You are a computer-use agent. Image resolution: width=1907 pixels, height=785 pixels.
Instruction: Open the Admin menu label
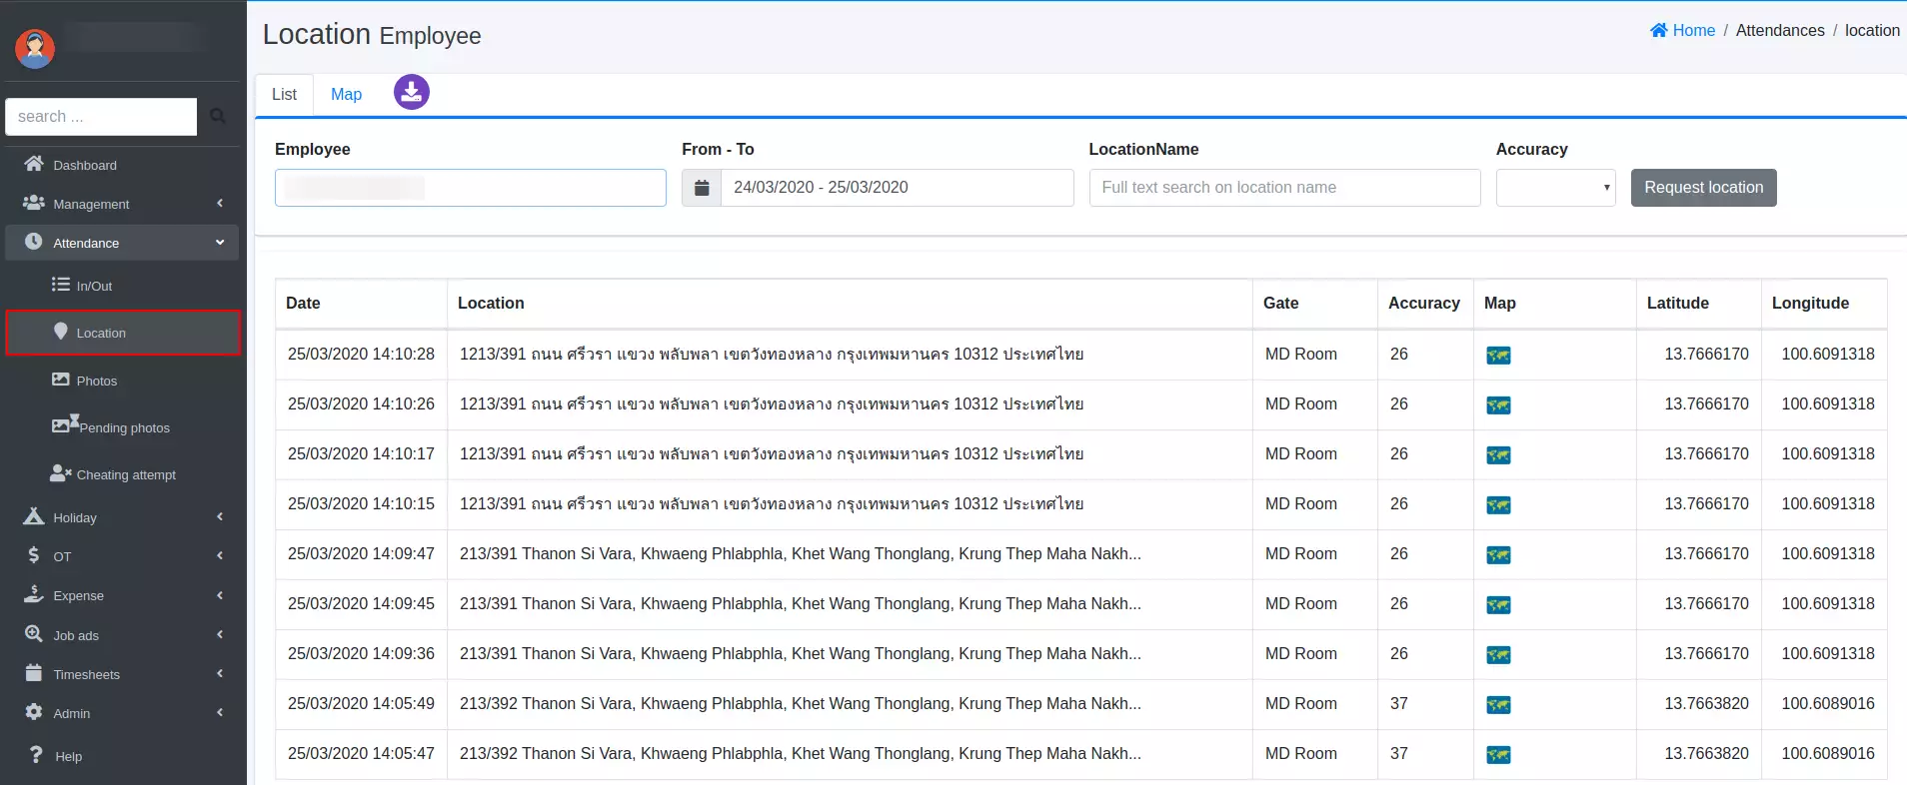point(71,713)
